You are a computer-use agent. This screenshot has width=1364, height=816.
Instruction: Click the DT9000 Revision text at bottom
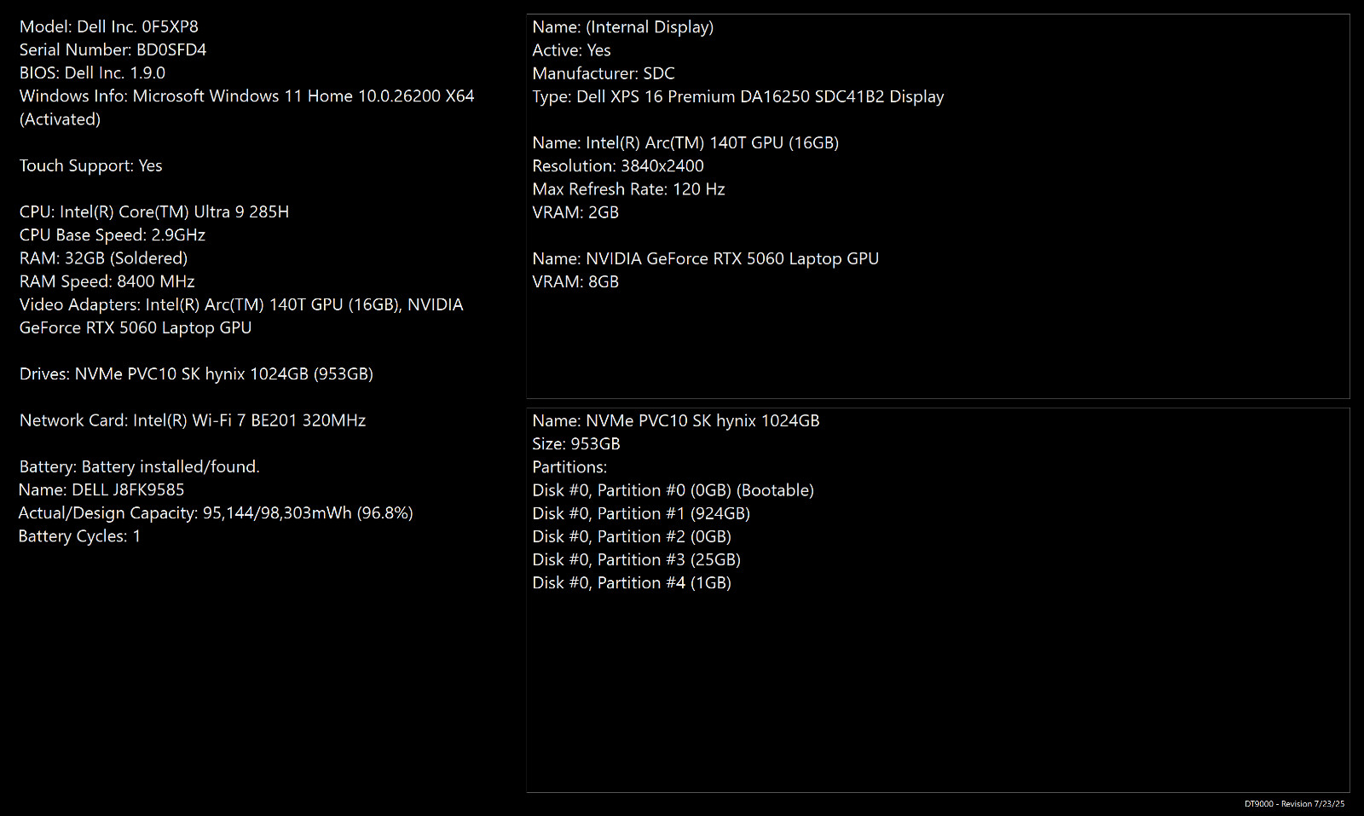coord(1294,804)
